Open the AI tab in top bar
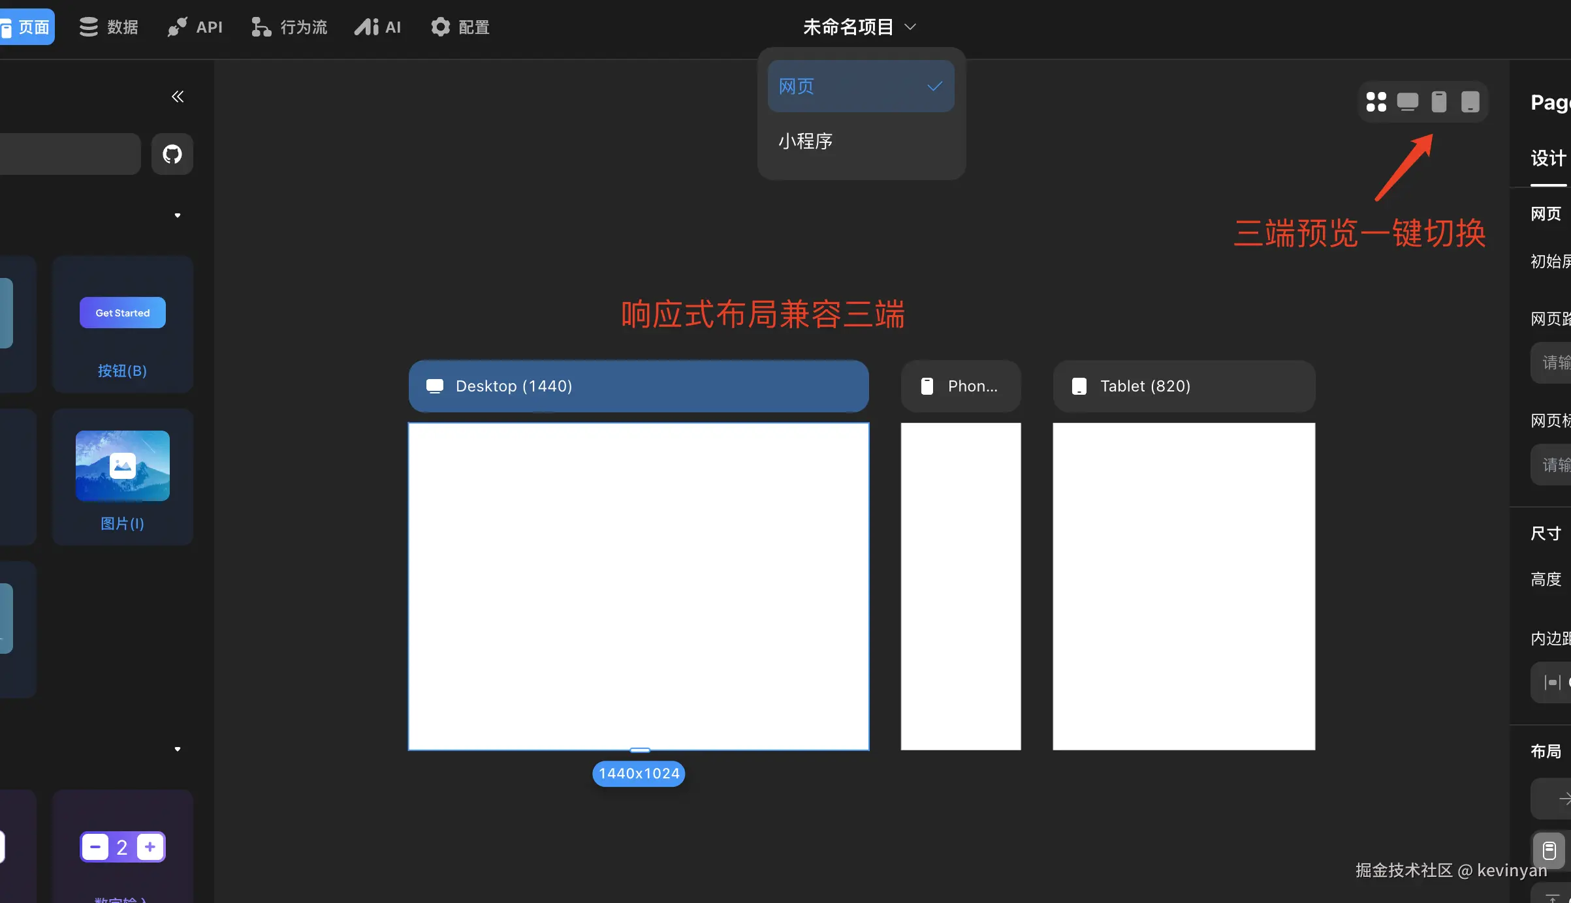This screenshot has height=903, width=1571. pos(377,27)
